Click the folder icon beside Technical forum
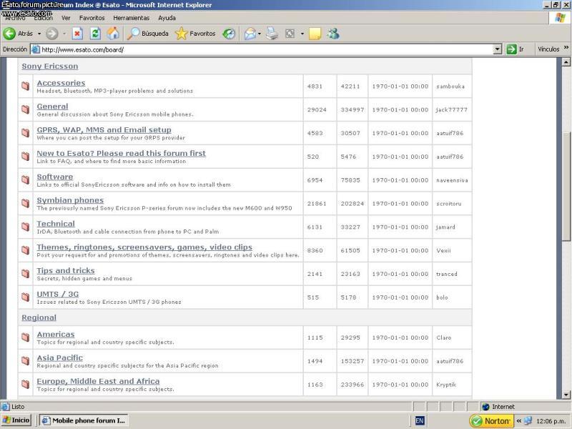572x429 pixels. click(x=25, y=227)
